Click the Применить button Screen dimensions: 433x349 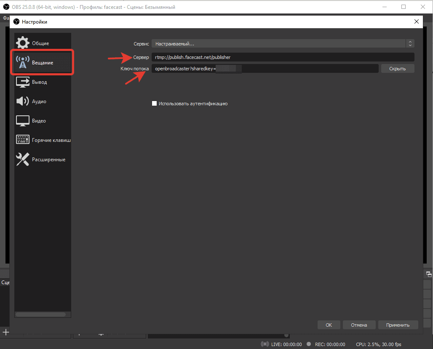tap(398, 325)
